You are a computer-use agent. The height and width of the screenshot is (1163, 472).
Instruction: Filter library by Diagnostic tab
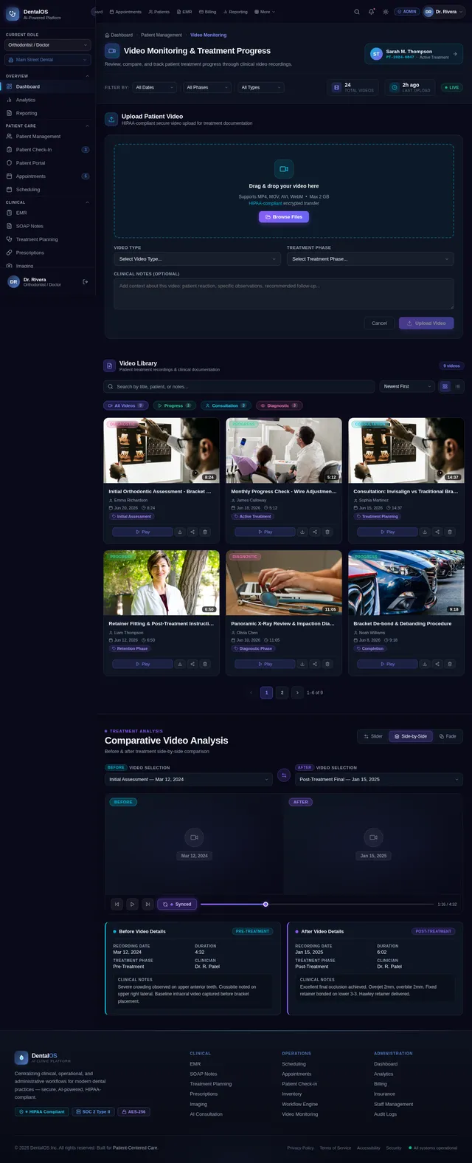279,405
